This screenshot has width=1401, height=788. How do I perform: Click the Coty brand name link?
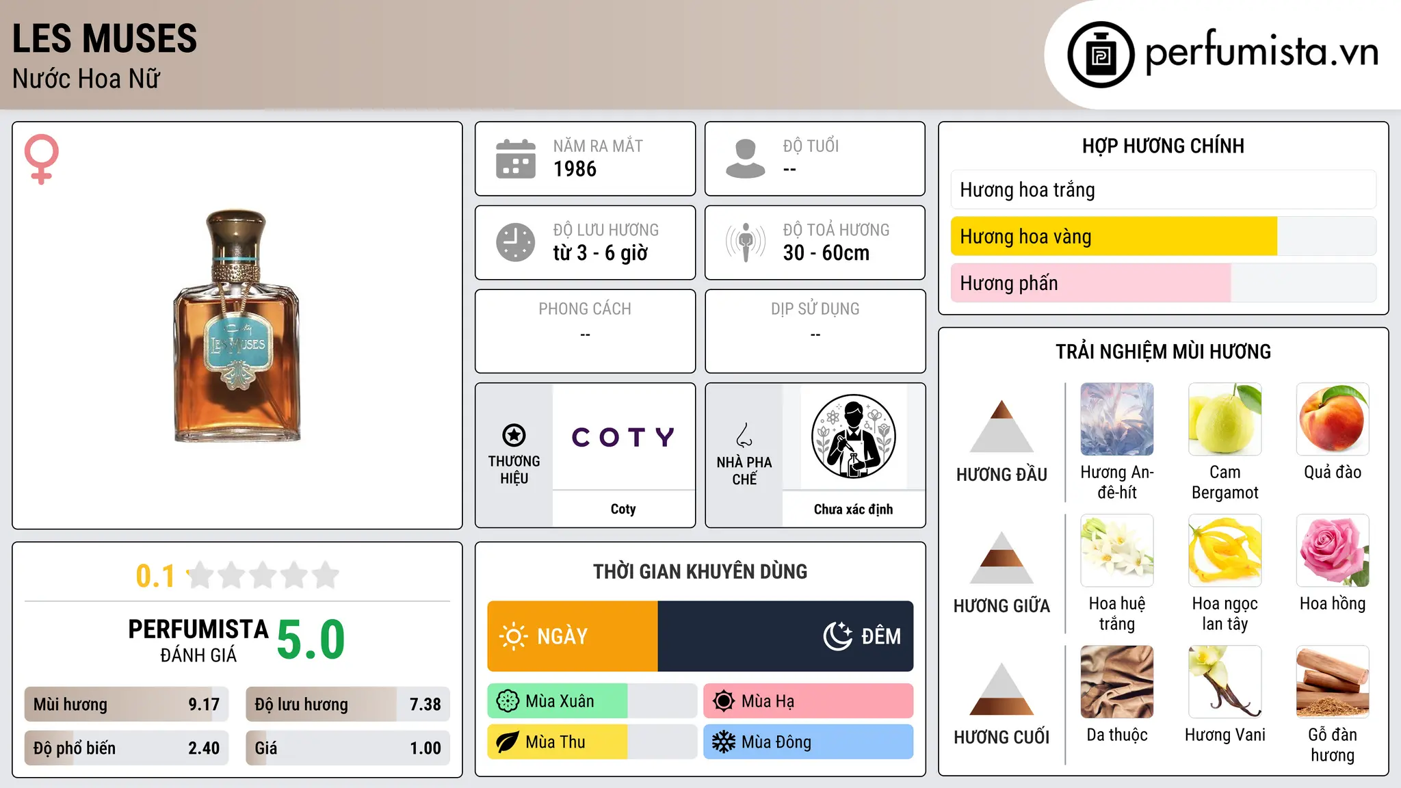coord(623,509)
